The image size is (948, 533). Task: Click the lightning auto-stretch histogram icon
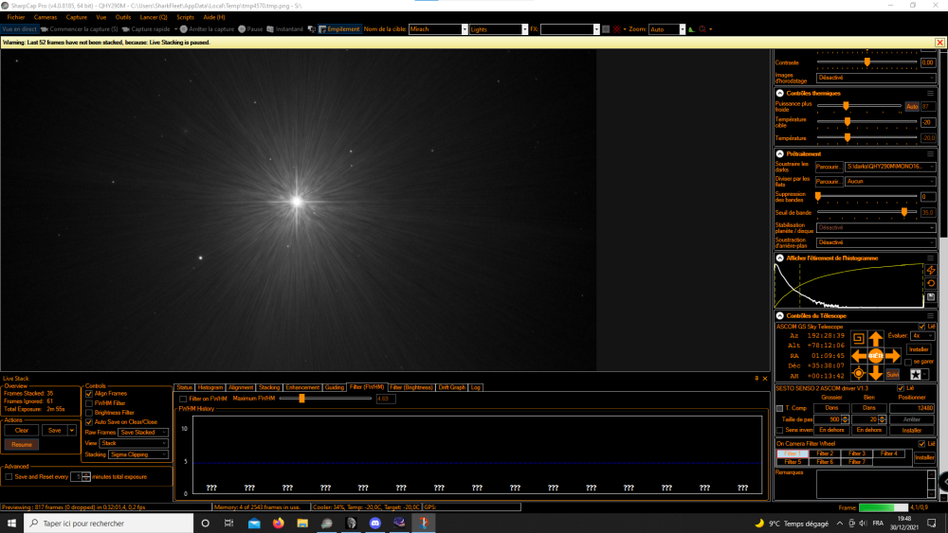click(931, 270)
